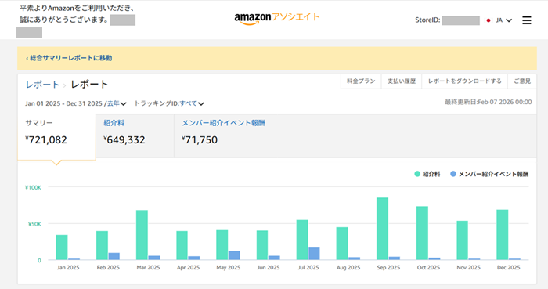Click the blue Feb 2025 bar

click(114, 256)
